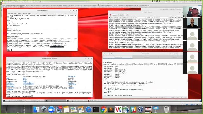Screen dimensions: 203x114
Task: Click '-- procedure' comment in gedit
Action: (107, 62)
